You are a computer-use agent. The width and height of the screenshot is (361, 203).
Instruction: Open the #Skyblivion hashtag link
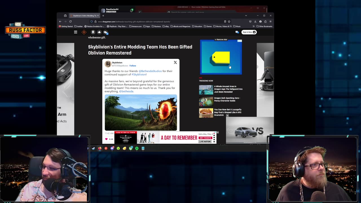coord(139,74)
